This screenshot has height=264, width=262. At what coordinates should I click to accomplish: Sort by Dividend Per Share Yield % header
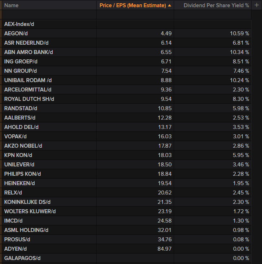216,5
